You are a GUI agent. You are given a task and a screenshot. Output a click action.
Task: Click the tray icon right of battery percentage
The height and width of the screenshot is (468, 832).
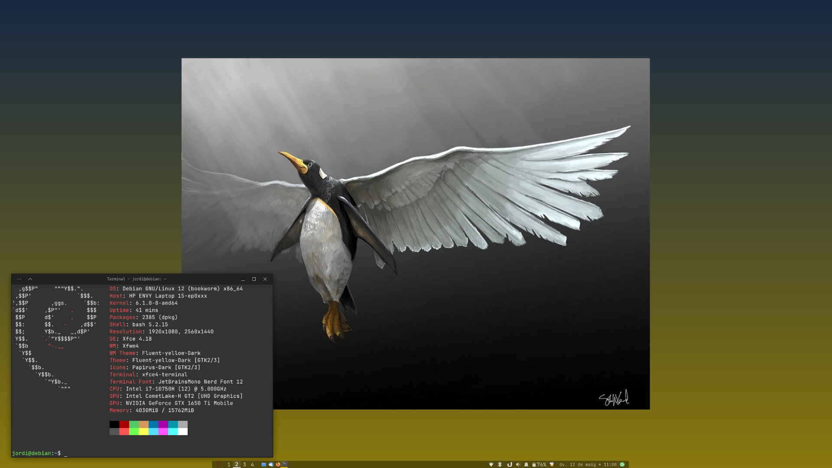point(552,464)
